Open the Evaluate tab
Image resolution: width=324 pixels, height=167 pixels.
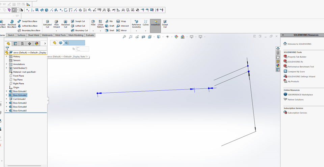tap(90, 35)
